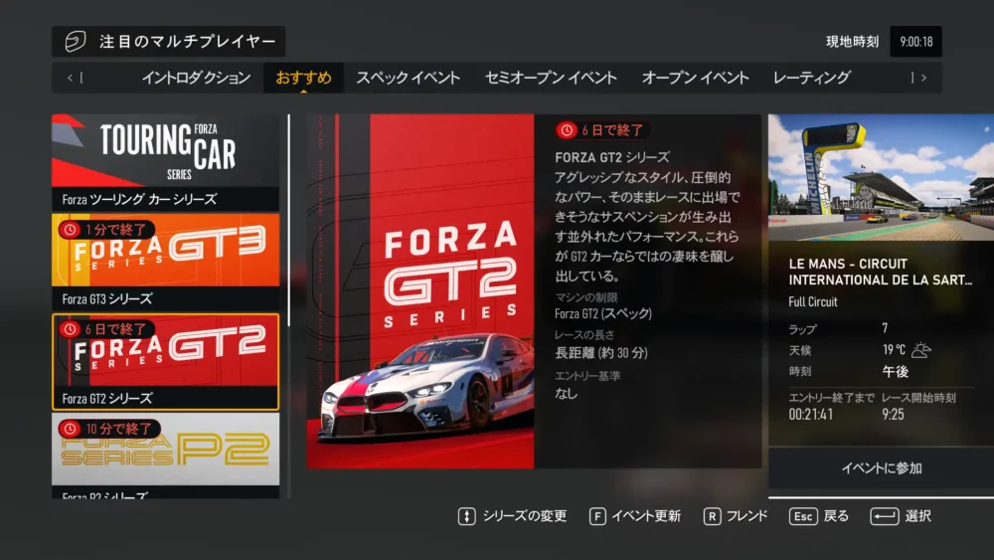Open the レーティング tab
The height and width of the screenshot is (560, 994).
(811, 78)
